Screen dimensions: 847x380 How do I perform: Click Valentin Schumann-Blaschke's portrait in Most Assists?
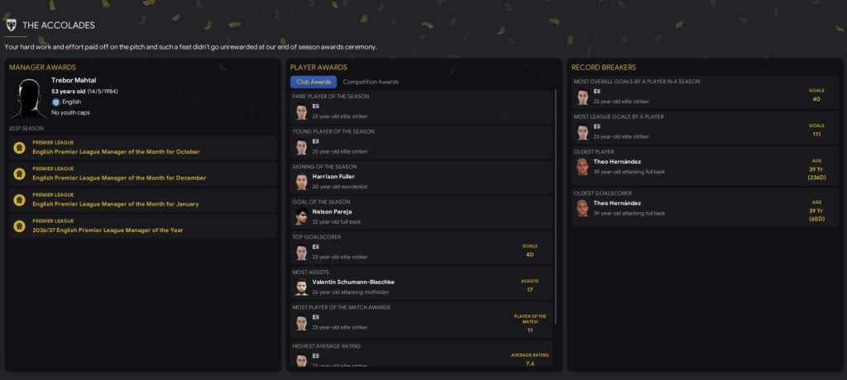(x=301, y=287)
